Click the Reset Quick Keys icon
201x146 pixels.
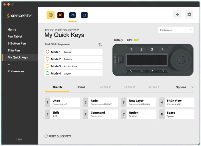[x=46, y=136]
